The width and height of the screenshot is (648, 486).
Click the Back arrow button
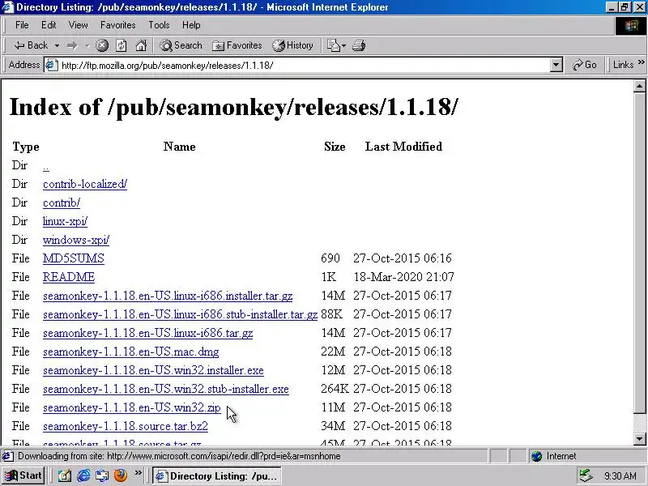pos(31,45)
